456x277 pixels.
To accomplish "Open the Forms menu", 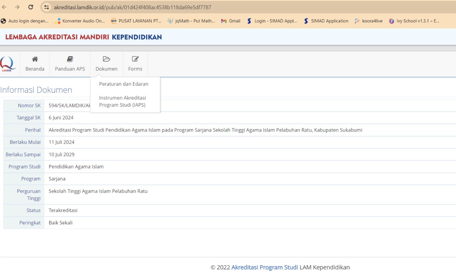I will 135,64.
